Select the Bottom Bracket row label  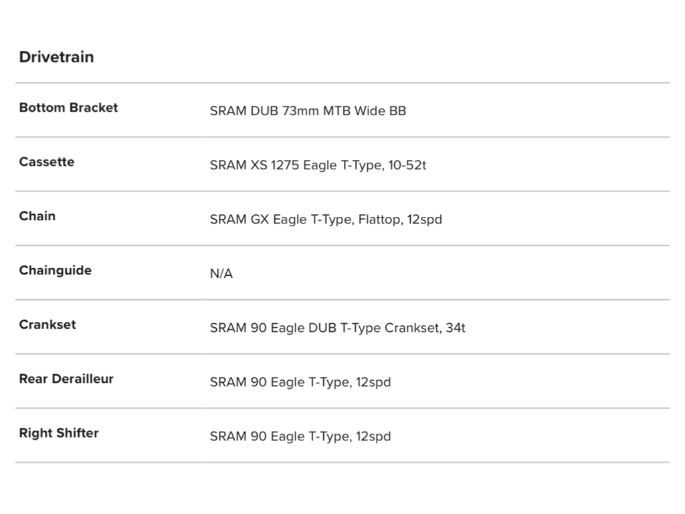tap(68, 108)
